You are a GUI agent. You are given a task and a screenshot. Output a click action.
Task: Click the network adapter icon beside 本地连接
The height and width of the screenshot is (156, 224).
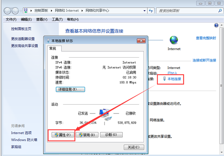[164, 79]
